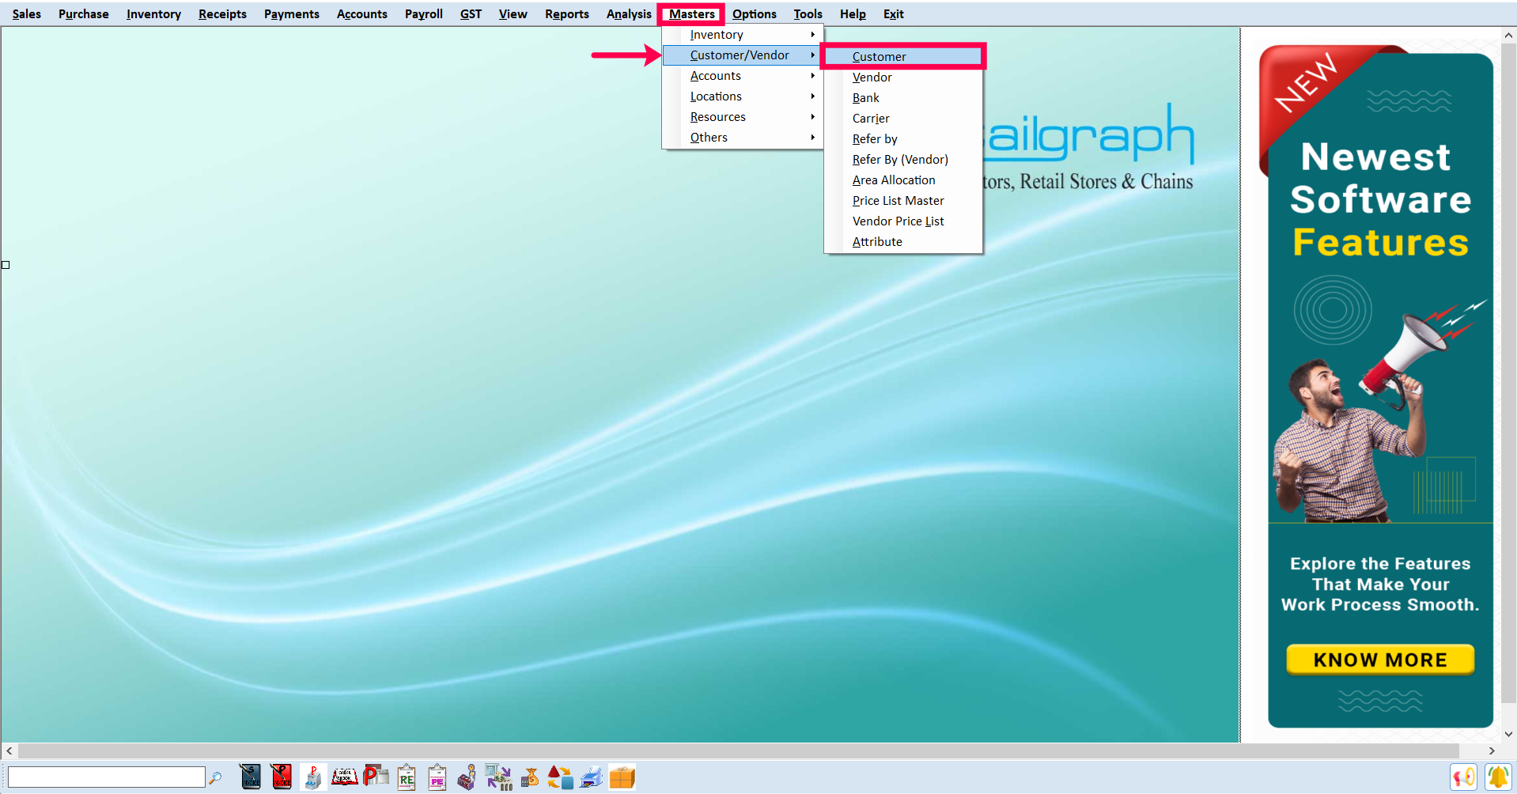
Task: Choose Carrier from the submenu
Action: [902, 119]
